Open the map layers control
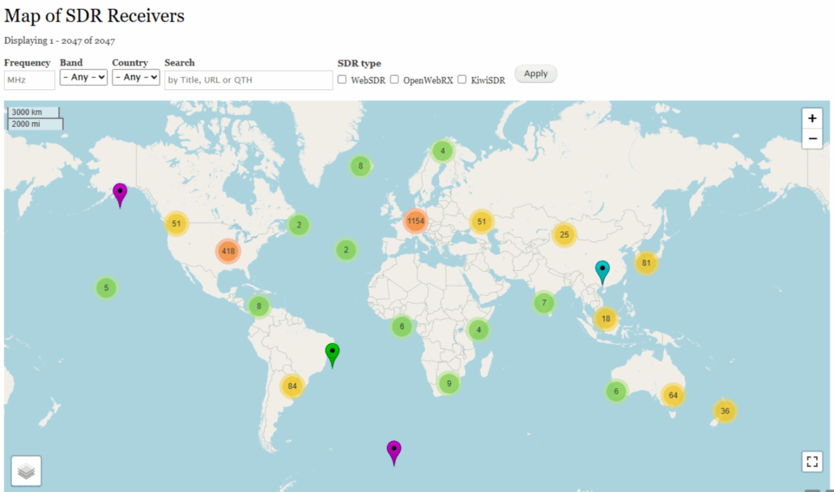The height and width of the screenshot is (492, 834). point(26,471)
